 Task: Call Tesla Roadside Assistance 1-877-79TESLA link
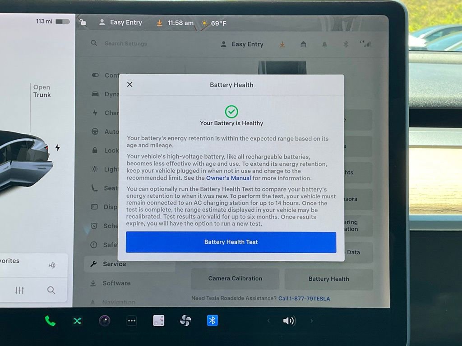tap(304, 299)
